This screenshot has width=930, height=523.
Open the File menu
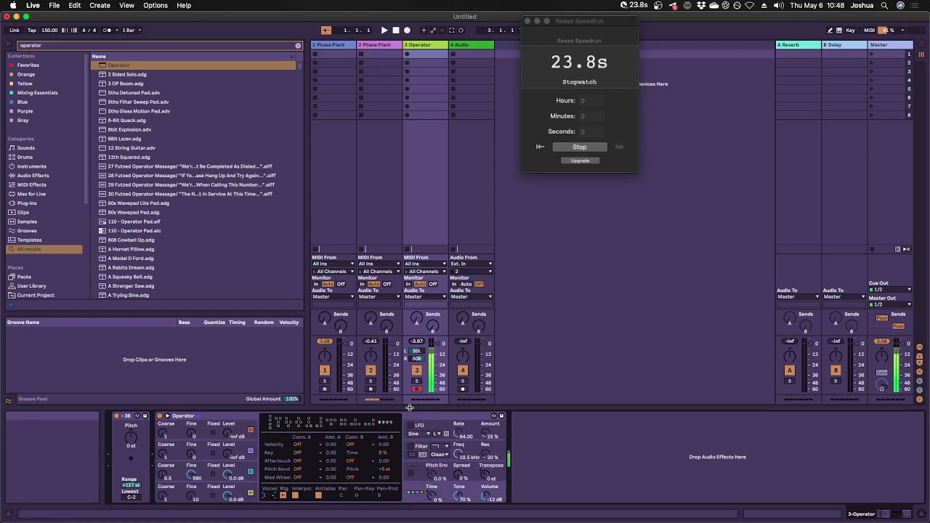pyautogui.click(x=54, y=5)
